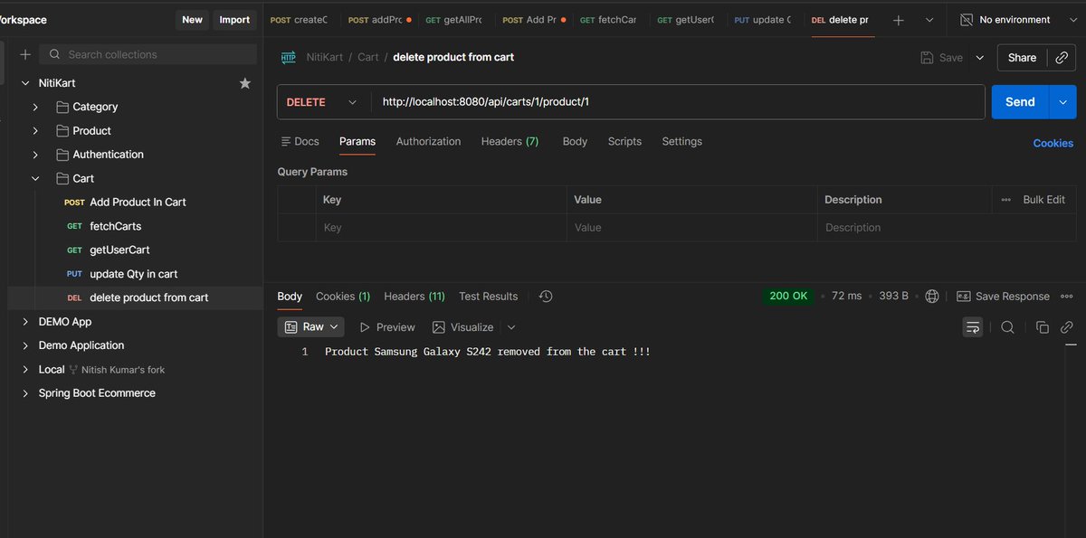The width and height of the screenshot is (1086, 538).
Task: Click the response link chain icon
Action: pyautogui.click(x=1067, y=327)
